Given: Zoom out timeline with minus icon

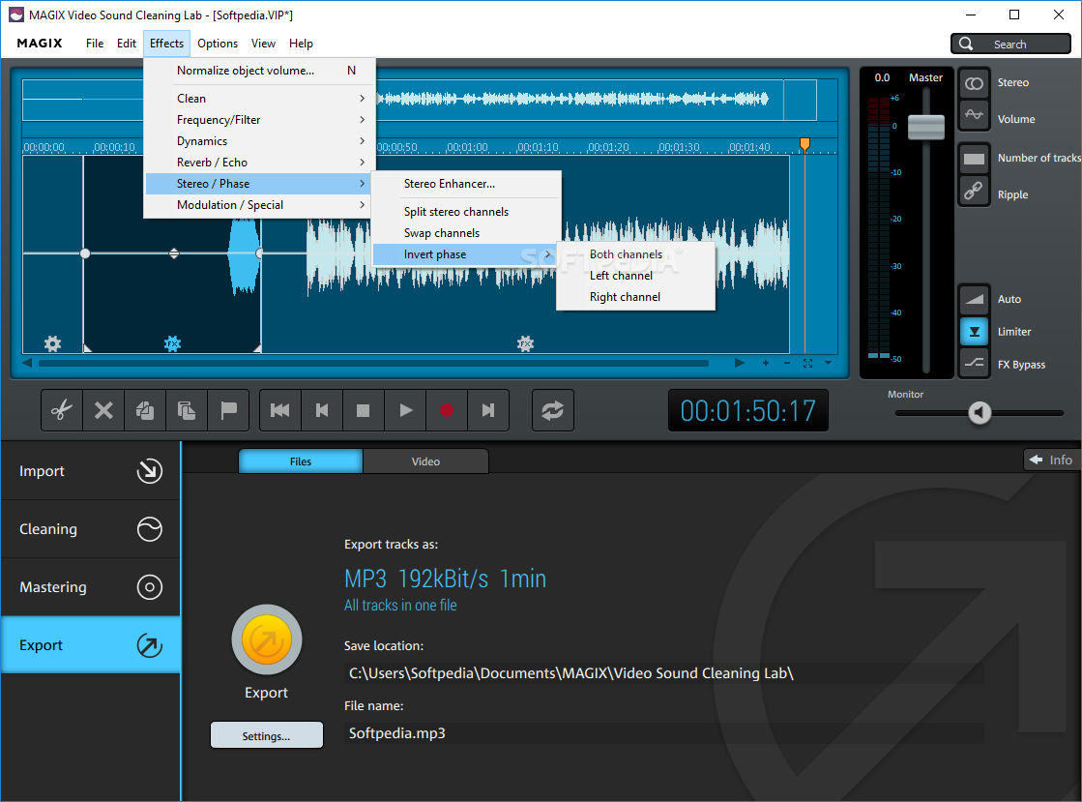Looking at the screenshot, I should [787, 363].
